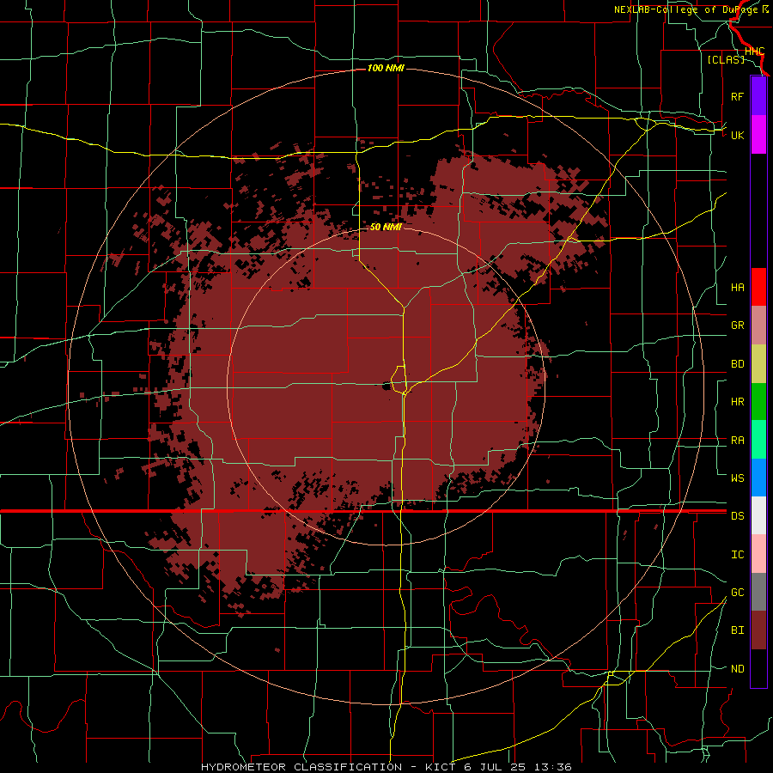This screenshot has width=773, height=773.
Task: Select the BD yellow legend block
Action: [758, 364]
